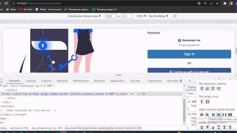Toggle the Remember me checkbox
This screenshot has width=237, height=133.
coord(179,40)
